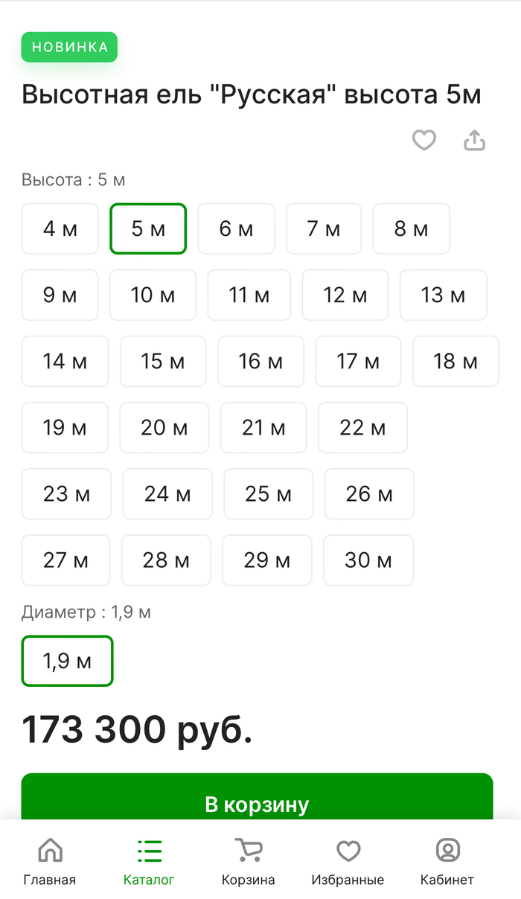Choose the 12 м height option
Viewport: 521px width, 899px height.
pyautogui.click(x=345, y=295)
